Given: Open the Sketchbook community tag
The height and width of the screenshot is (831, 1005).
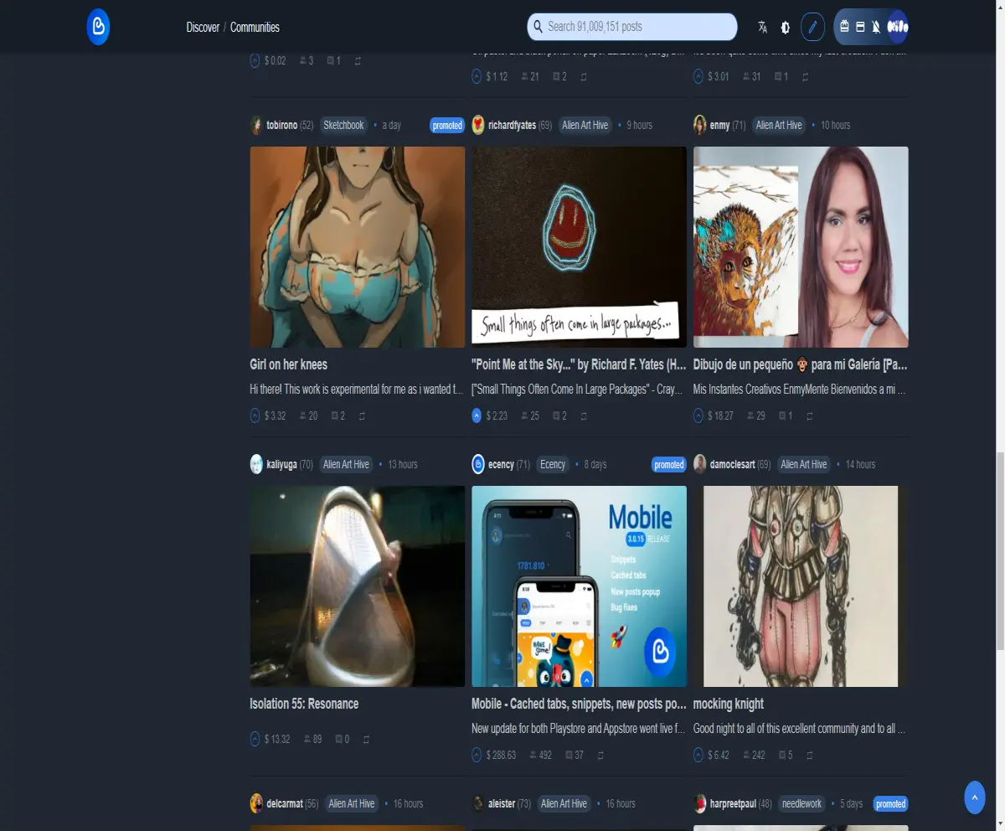Looking at the screenshot, I should pos(343,125).
